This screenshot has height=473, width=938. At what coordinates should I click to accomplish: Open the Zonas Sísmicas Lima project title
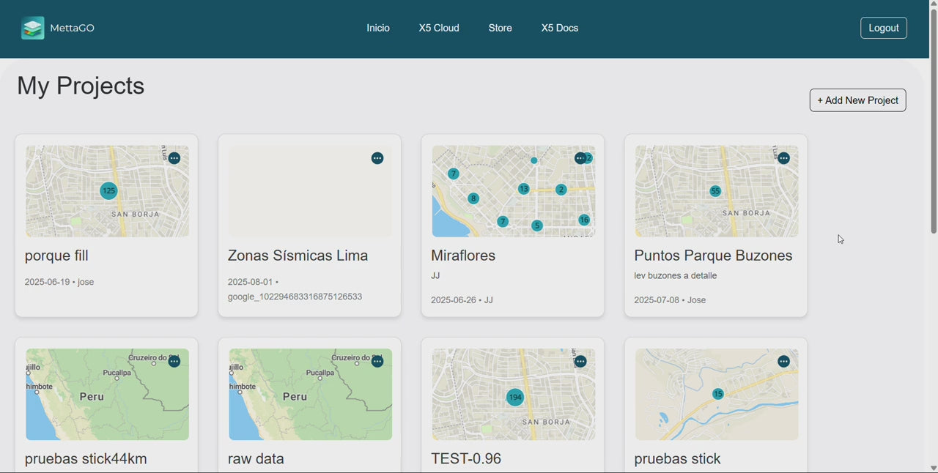pyautogui.click(x=298, y=256)
